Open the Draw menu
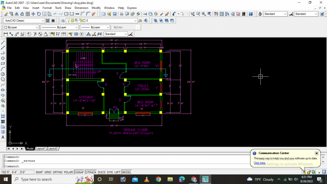327x184 pixels. [x=68, y=8]
